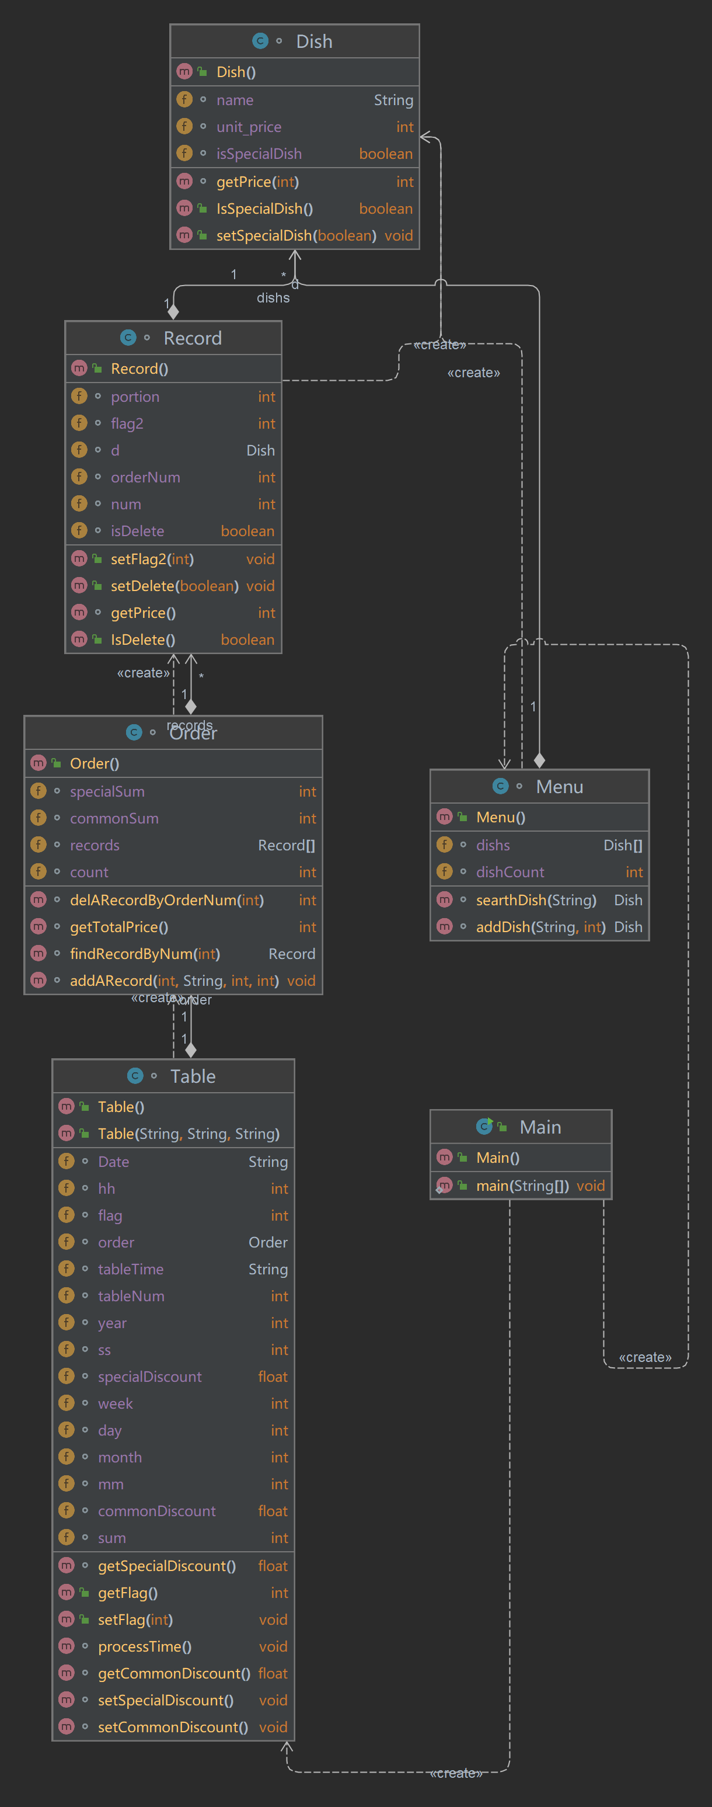Click the field icon beside specialSum
Image resolution: width=712 pixels, height=1807 pixels.
[x=39, y=791]
